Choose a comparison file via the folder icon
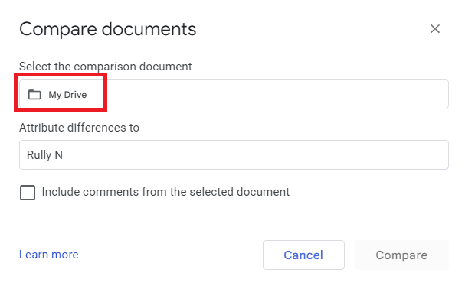465x289 pixels. (x=34, y=95)
